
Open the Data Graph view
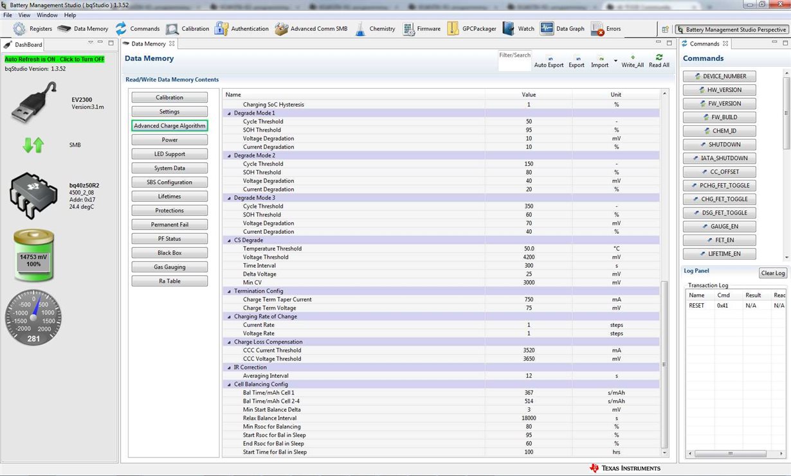coord(563,29)
